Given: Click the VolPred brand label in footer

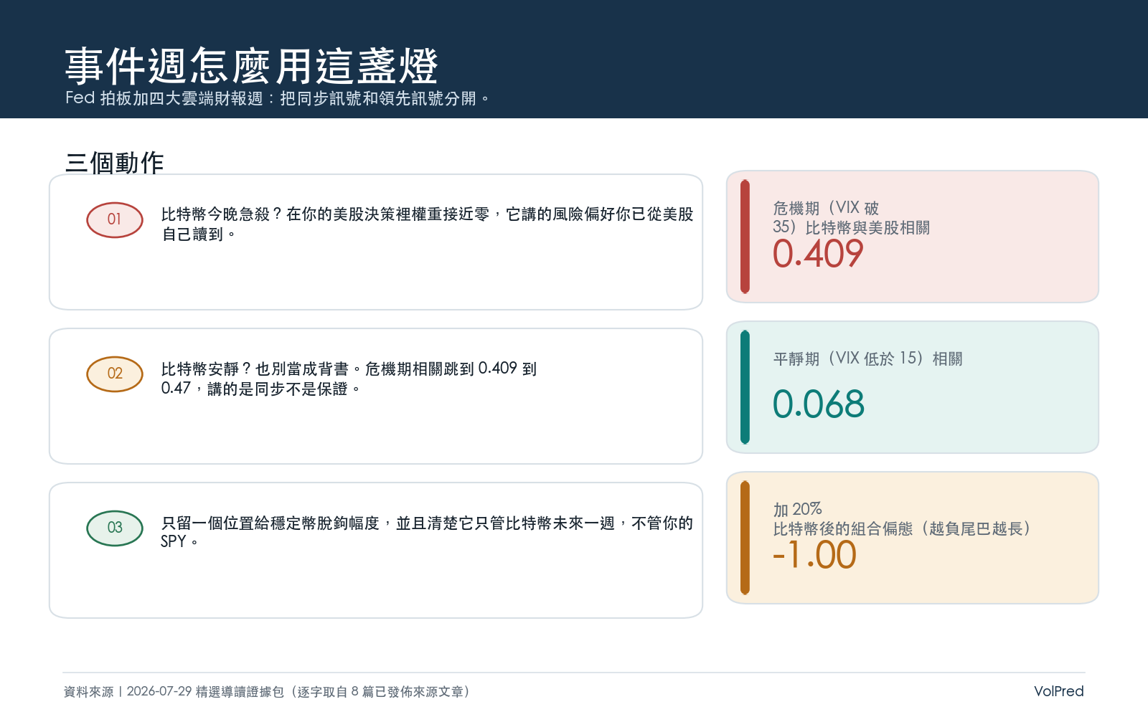Looking at the screenshot, I should [1058, 691].
